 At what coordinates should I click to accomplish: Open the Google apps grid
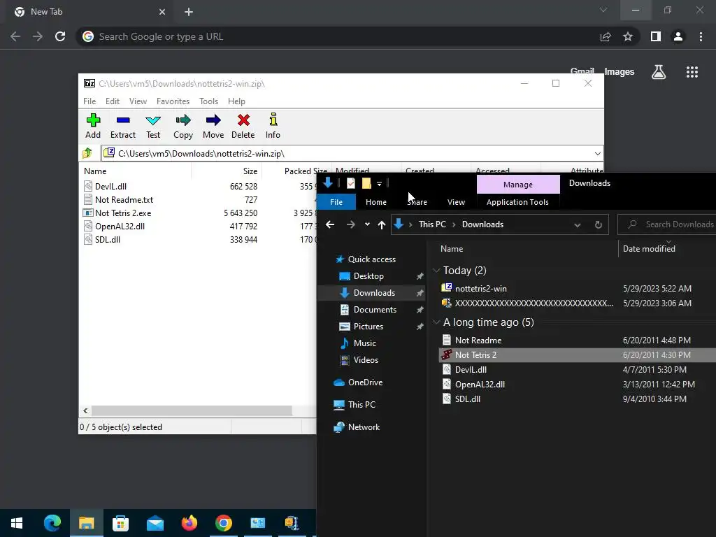[692, 72]
